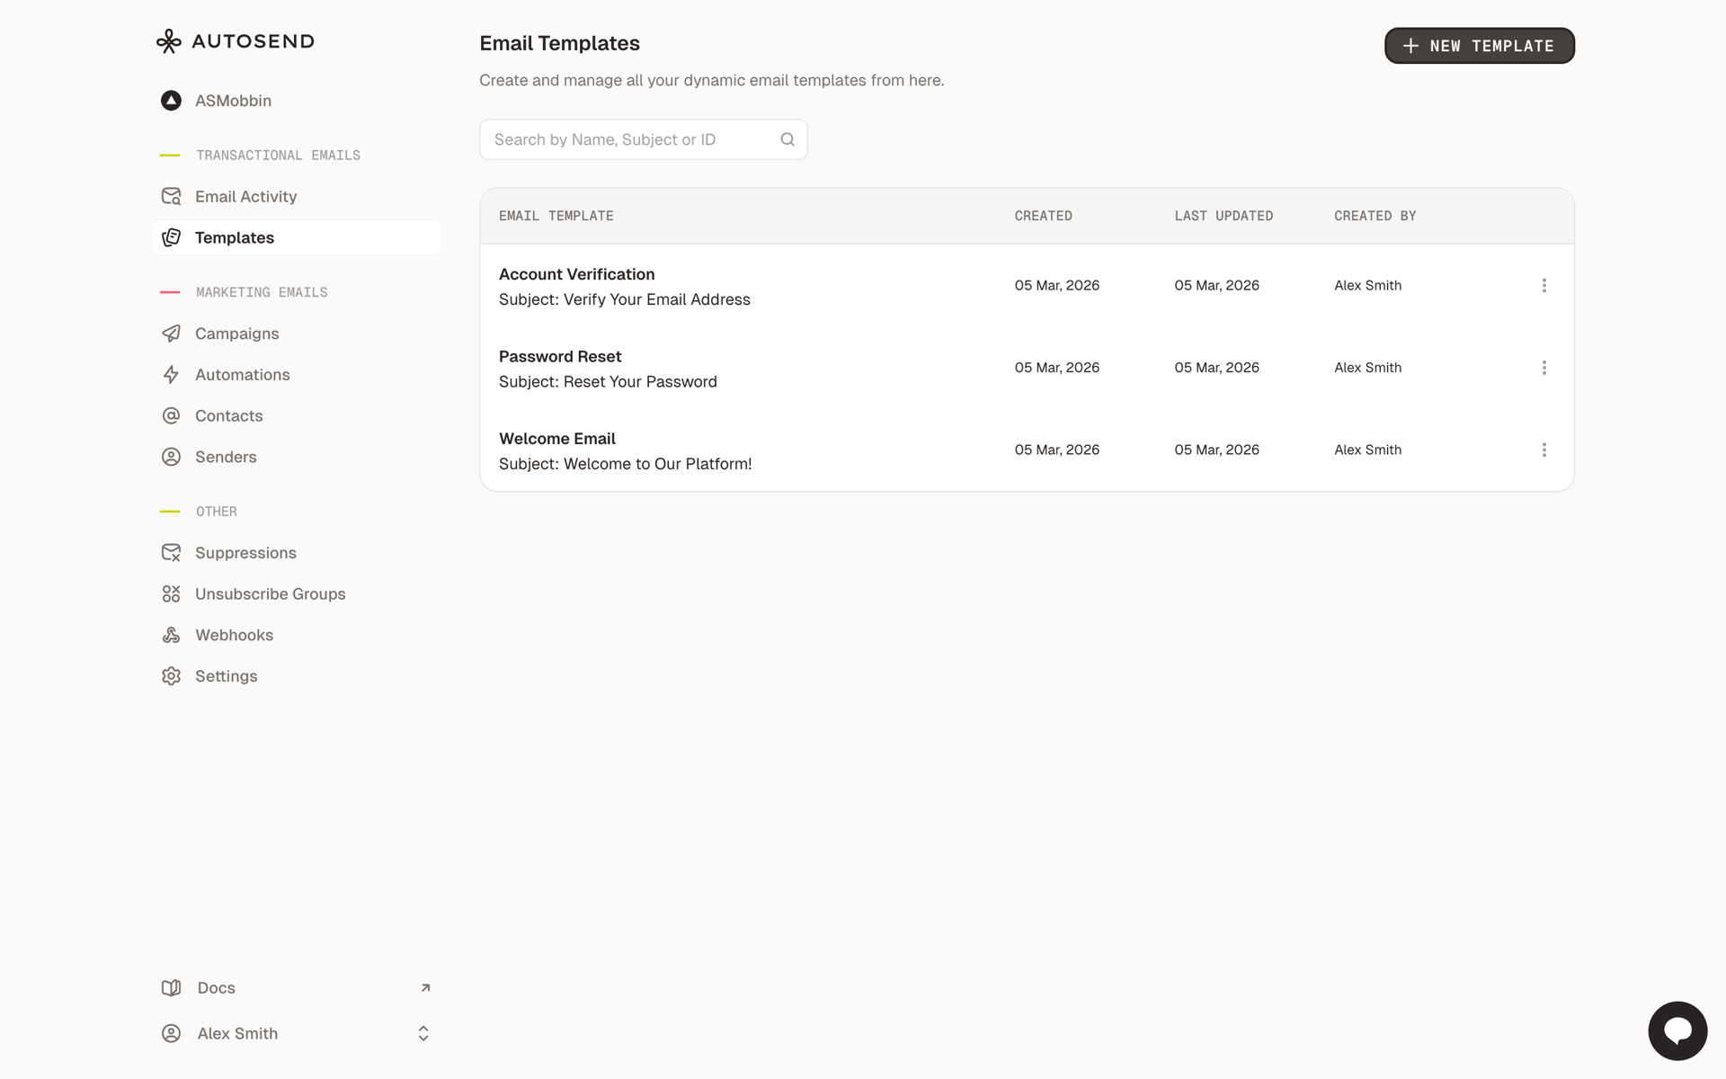Image resolution: width=1726 pixels, height=1079 pixels.
Task: Click the search magnifier icon
Action: [787, 139]
